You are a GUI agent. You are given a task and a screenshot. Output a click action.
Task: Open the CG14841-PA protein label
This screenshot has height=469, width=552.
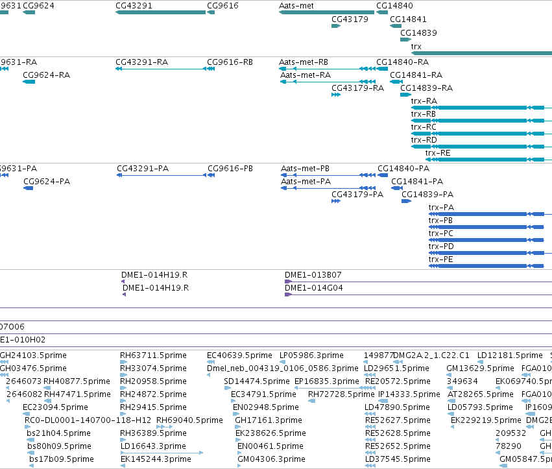pyautogui.click(x=417, y=182)
